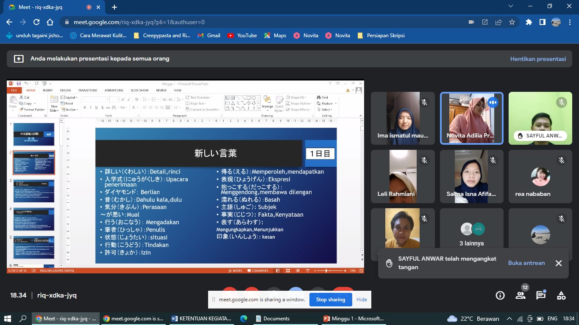Select slide 3 thumbnail in the slide panel
Image resolution: width=579 pixels, height=325 pixels.
34,190
